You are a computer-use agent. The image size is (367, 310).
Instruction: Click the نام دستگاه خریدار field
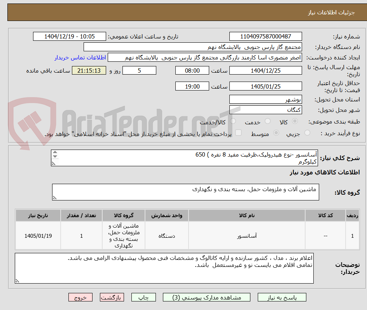click(x=192, y=47)
